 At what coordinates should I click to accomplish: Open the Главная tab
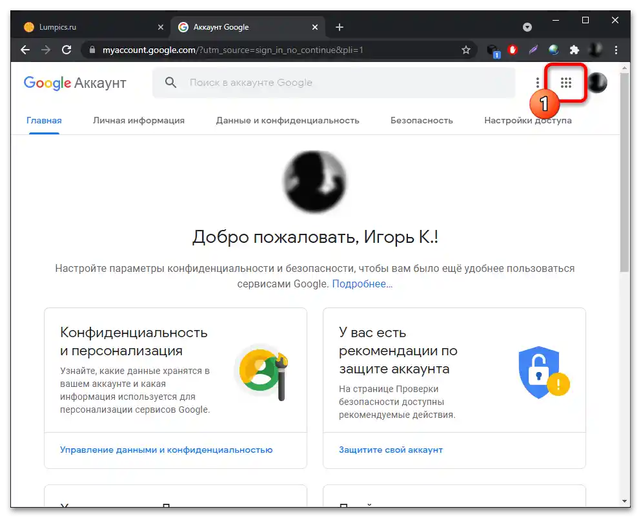pyautogui.click(x=44, y=120)
